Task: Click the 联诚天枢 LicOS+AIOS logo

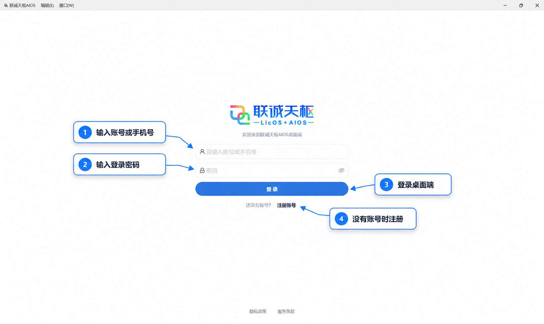Action: 272,115
